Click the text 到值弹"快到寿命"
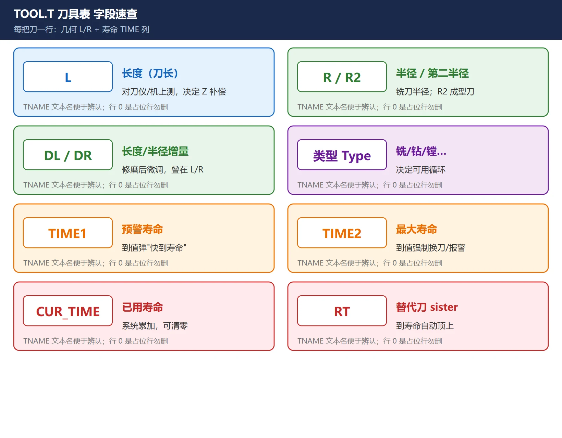562x438 pixels. click(x=154, y=248)
